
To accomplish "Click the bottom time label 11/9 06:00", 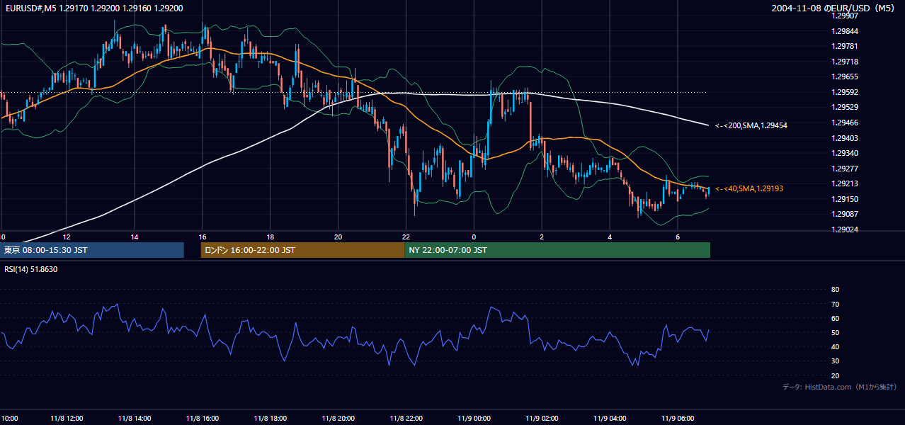I will 678,419.
